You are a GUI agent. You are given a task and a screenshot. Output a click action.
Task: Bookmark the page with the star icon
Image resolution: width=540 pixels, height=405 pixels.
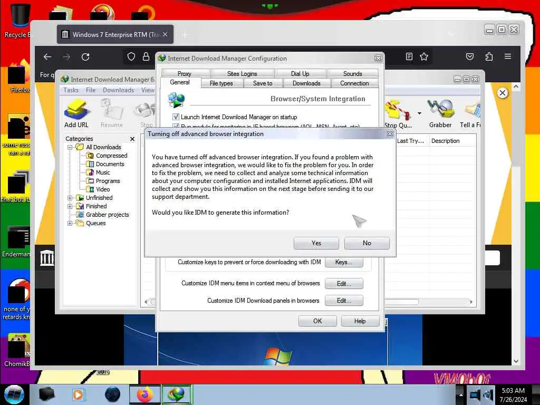[x=424, y=56]
